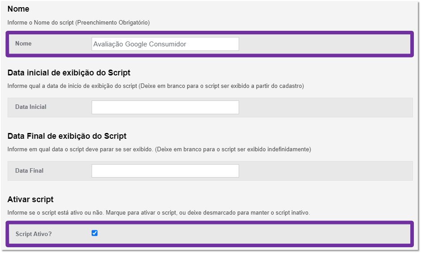Click empty area right of Script Ativo checkbox
This screenshot has width=421, height=253.
tap(254, 233)
